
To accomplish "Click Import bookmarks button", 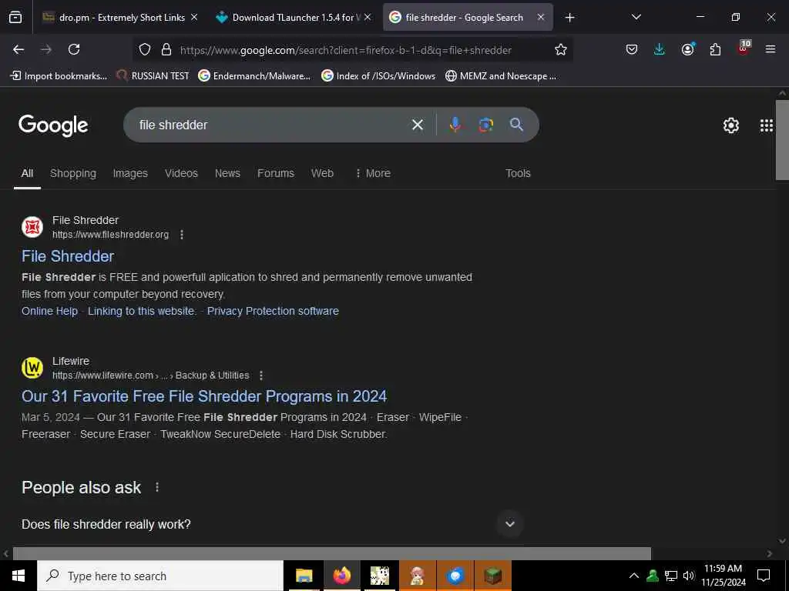I will (x=59, y=76).
